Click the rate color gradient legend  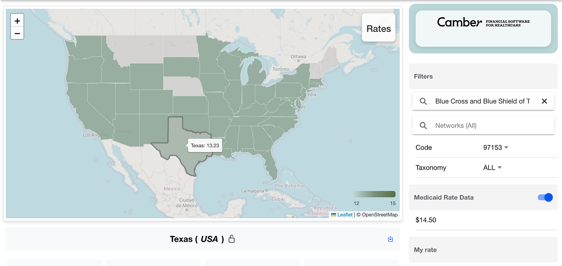click(x=374, y=194)
